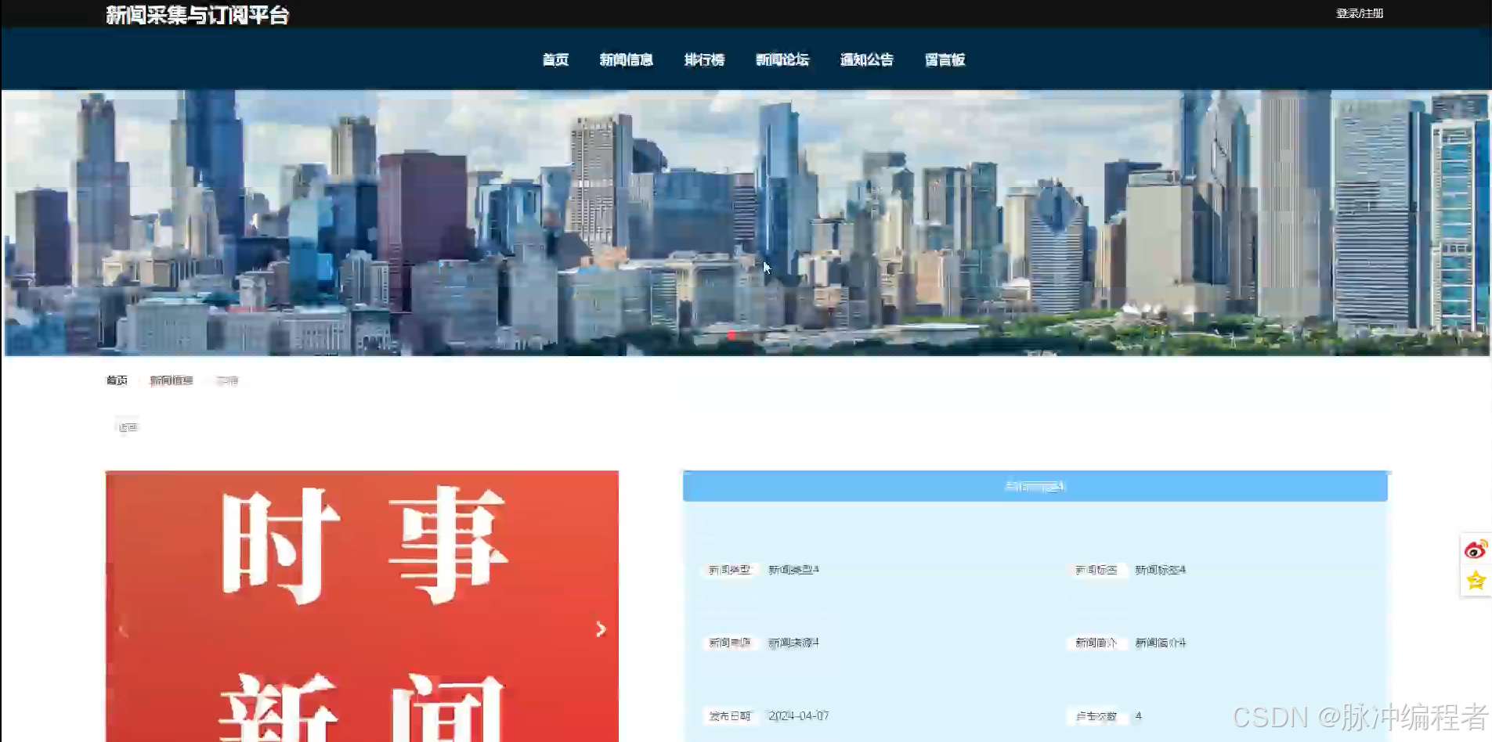Go to 新闻信息 in the breadcrumb
Viewport: 1492px width, 742px height.
[172, 380]
